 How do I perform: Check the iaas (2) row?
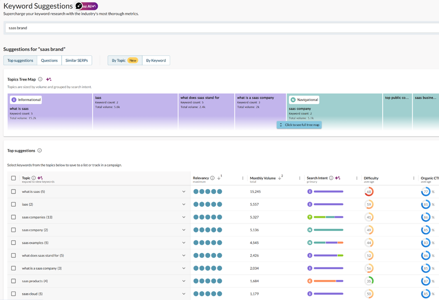click(14, 204)
